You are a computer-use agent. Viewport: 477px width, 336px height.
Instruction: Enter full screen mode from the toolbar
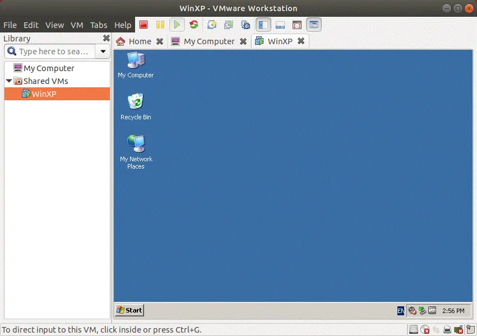pos(297,25)
